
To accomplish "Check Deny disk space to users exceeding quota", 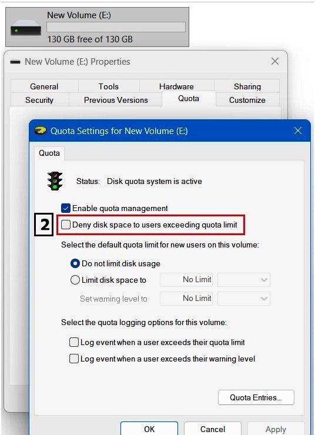I will [66, 225].
